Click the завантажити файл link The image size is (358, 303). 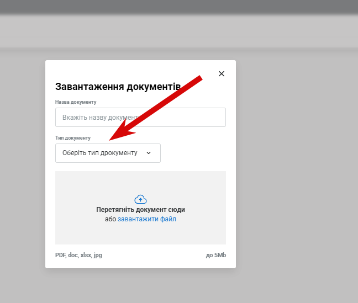(x=147, y=219)
